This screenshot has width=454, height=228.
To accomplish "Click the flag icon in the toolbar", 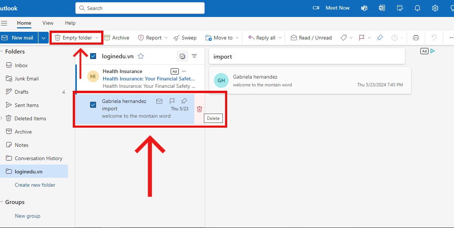I will pos(362,38).
